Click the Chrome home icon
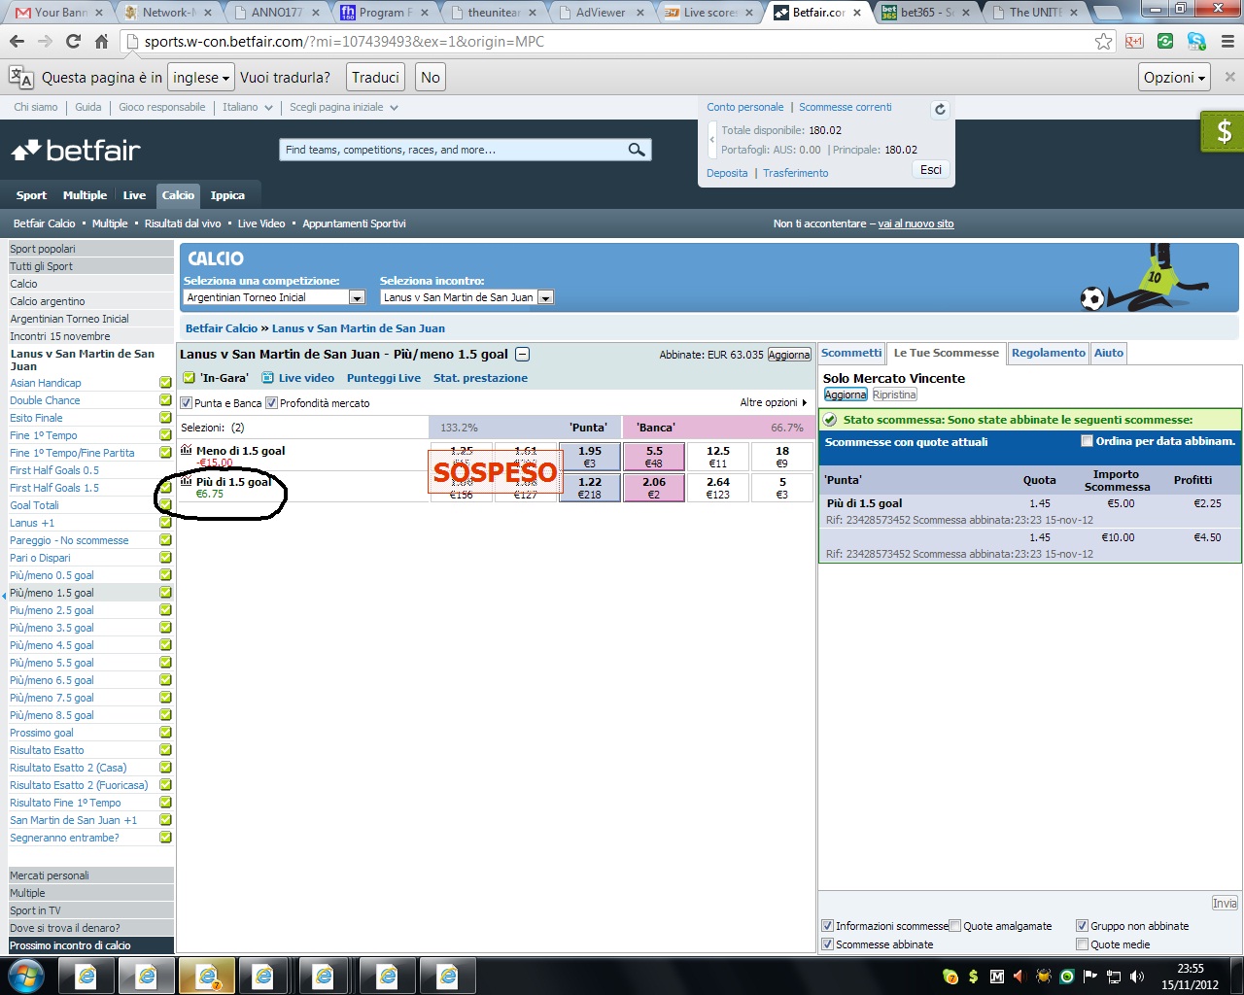1244x995 pixels. pyautogui.click(x=101, y=42)
